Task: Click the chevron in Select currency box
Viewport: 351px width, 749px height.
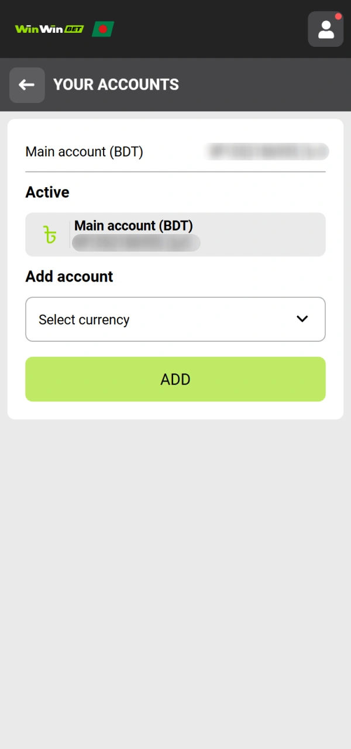Action: click(302, 319)
